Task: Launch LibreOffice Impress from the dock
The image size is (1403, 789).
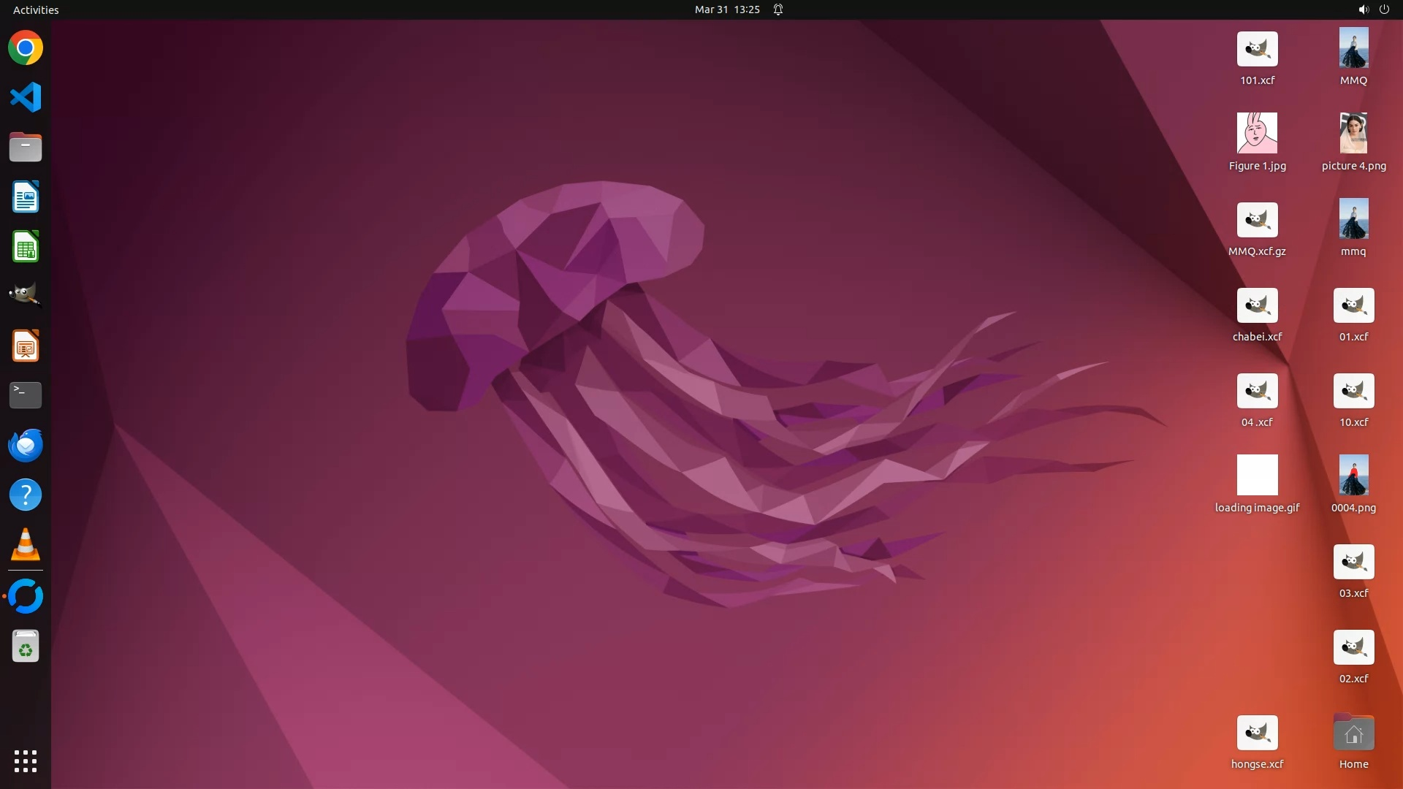Action: pyautogui.click(x=26, y=346)
